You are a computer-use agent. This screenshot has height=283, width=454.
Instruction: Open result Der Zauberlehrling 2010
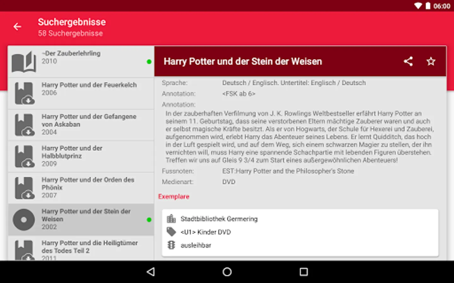pyautogui.click(x=81, y=62)
